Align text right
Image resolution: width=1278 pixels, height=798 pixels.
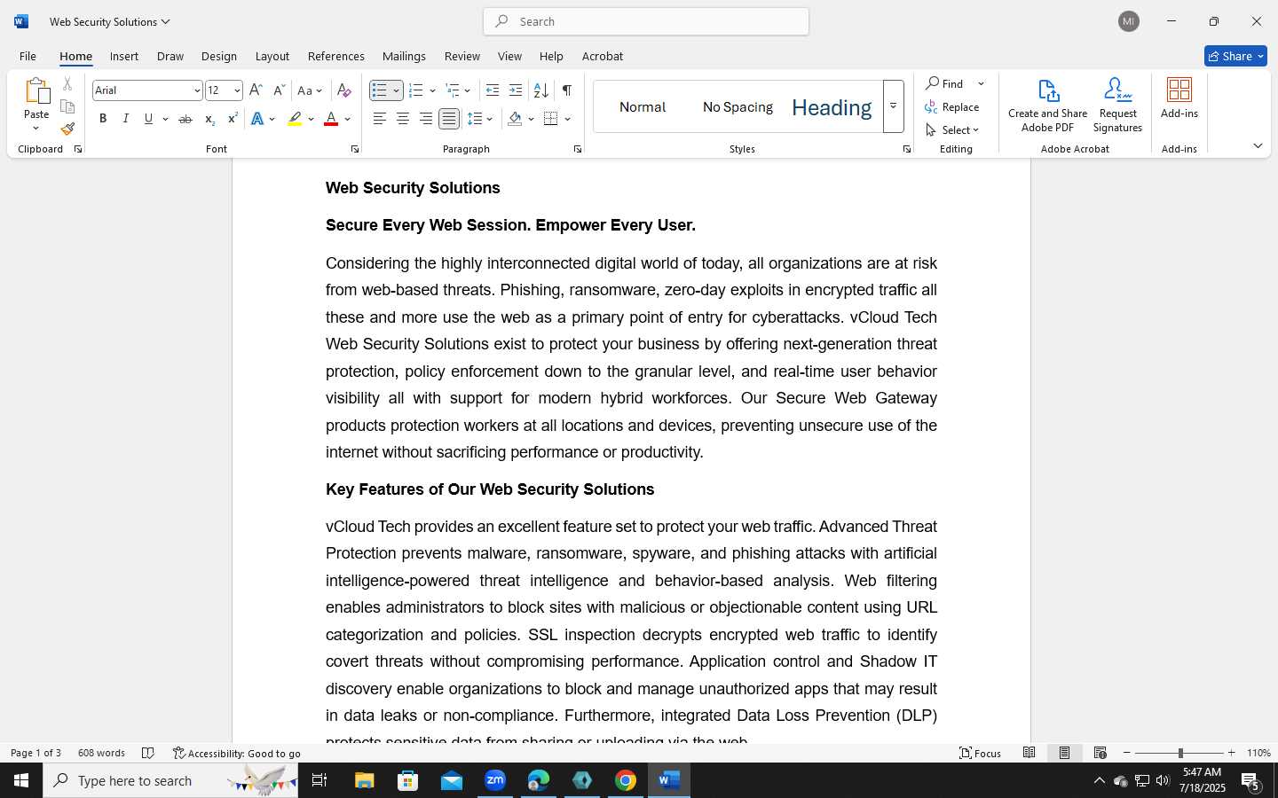425,119
